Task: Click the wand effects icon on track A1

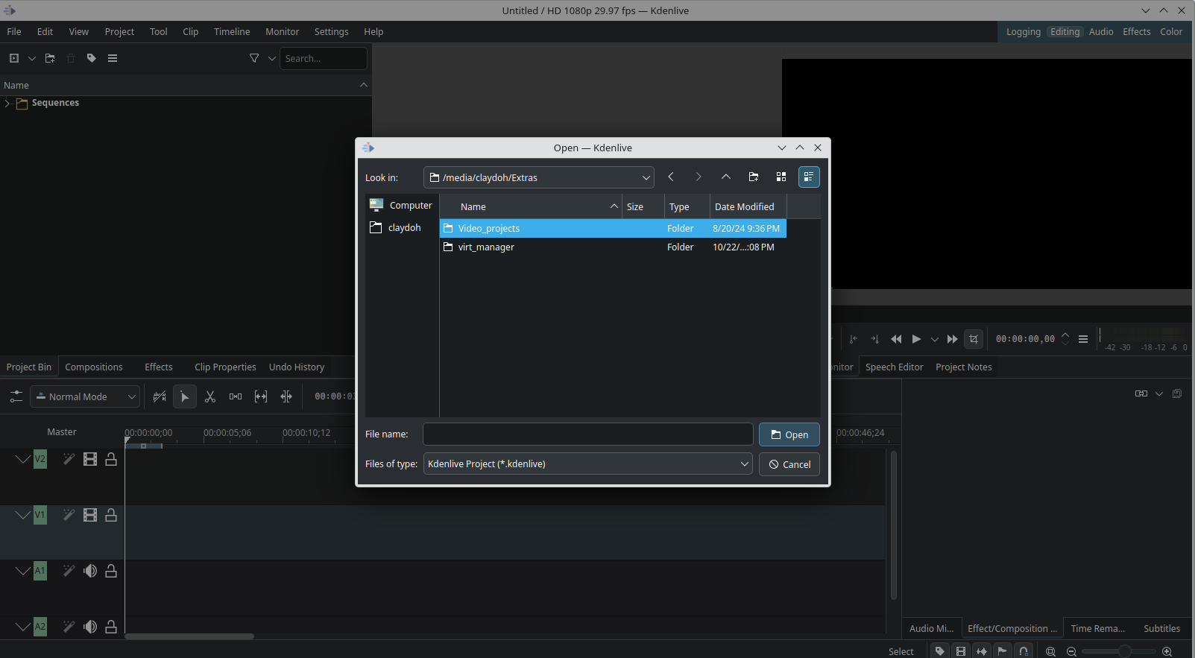Action: click(x=69, y=571)
